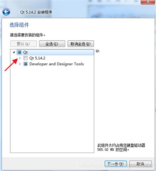Select all components with 全选(S)

click(52, 44)
